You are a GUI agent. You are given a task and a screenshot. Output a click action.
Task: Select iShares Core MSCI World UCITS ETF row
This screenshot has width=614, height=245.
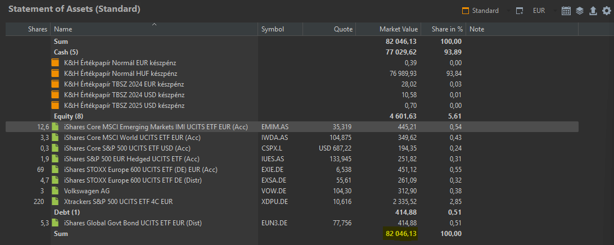point(292,137)
